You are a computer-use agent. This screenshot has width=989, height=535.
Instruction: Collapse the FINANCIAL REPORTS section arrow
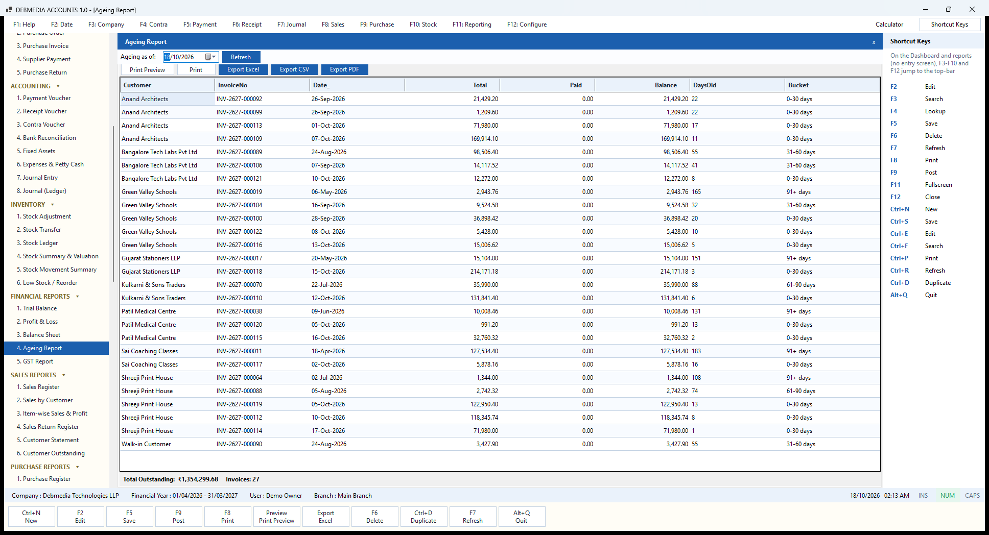(x=78, y=297)
